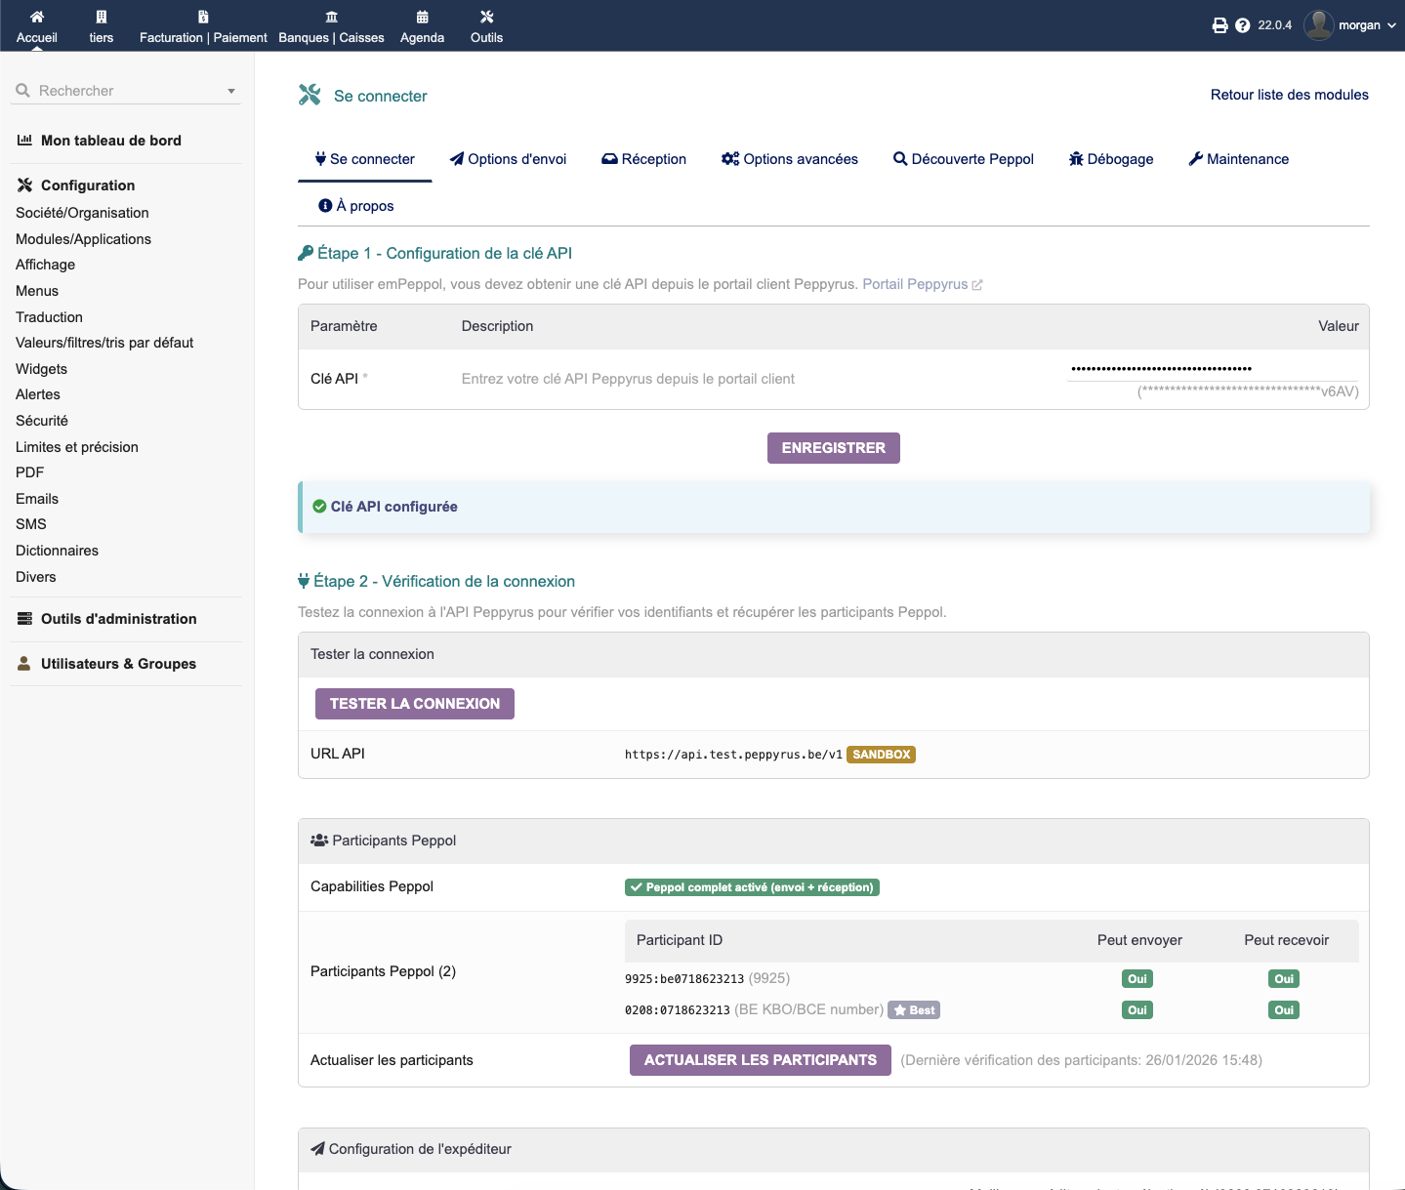Viewport: 1405px width, 1190px height.
Task: Switch to the Options d'envoi tab
Action: 508,159
